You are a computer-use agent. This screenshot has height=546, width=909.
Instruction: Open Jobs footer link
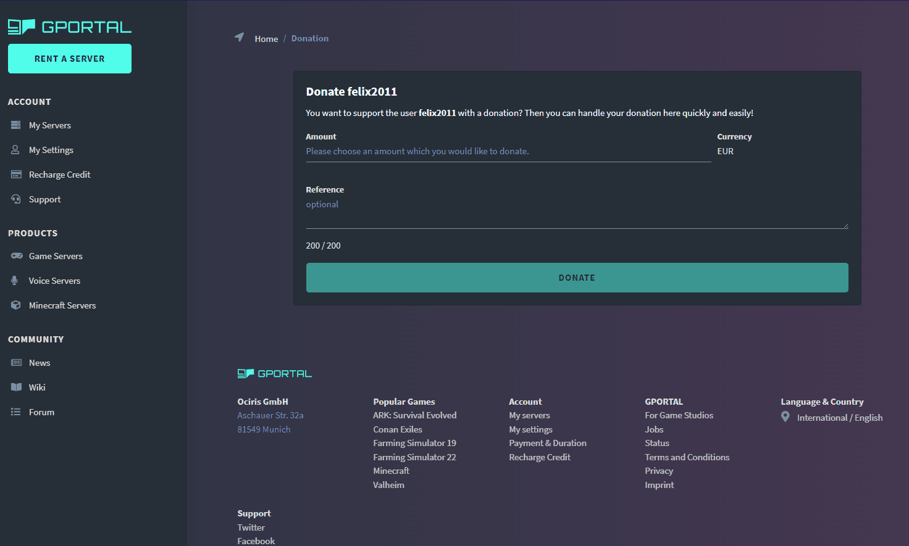pos(654,429)
